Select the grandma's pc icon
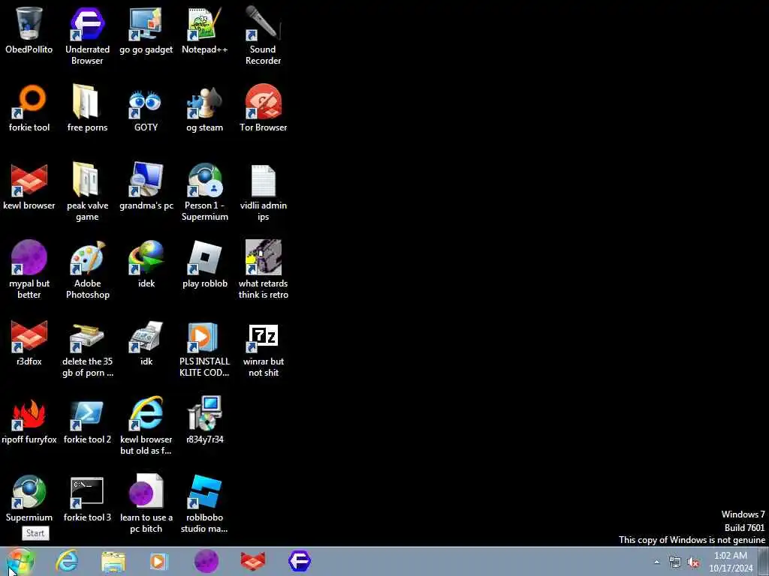This screenshot has height=576, width=769. [146, 186]
